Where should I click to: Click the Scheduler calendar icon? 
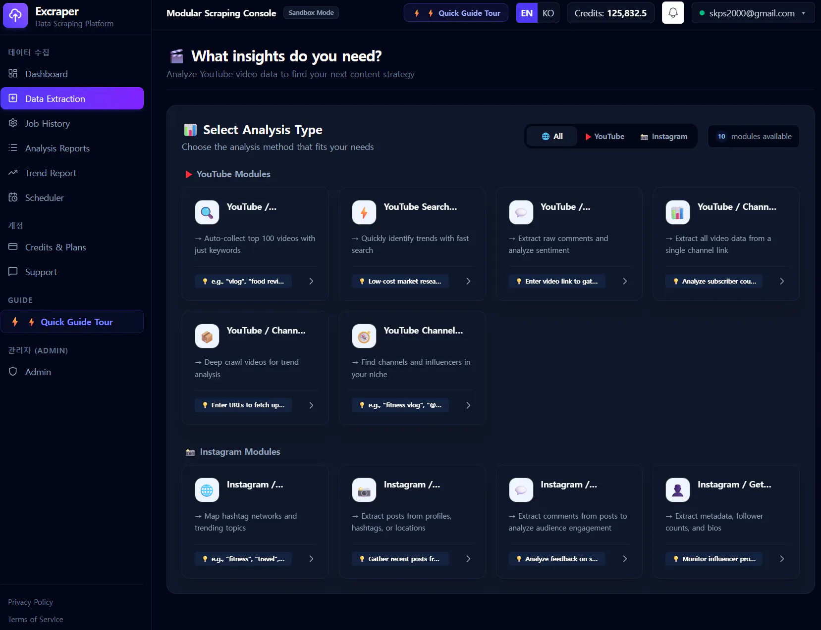point(13,197)
